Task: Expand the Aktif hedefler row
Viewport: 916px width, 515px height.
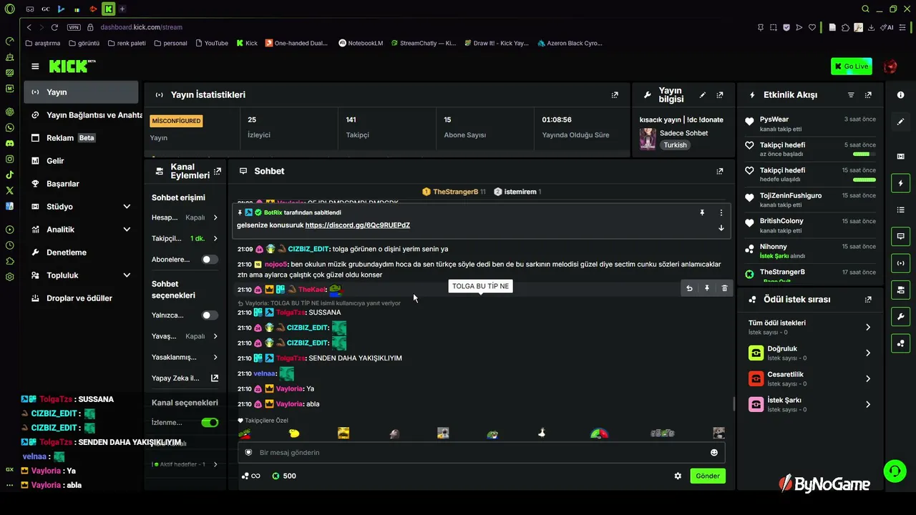Action: point(185,464)
